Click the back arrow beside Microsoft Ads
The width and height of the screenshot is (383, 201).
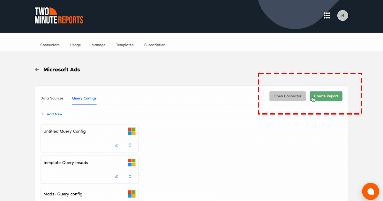coord(37,70)
